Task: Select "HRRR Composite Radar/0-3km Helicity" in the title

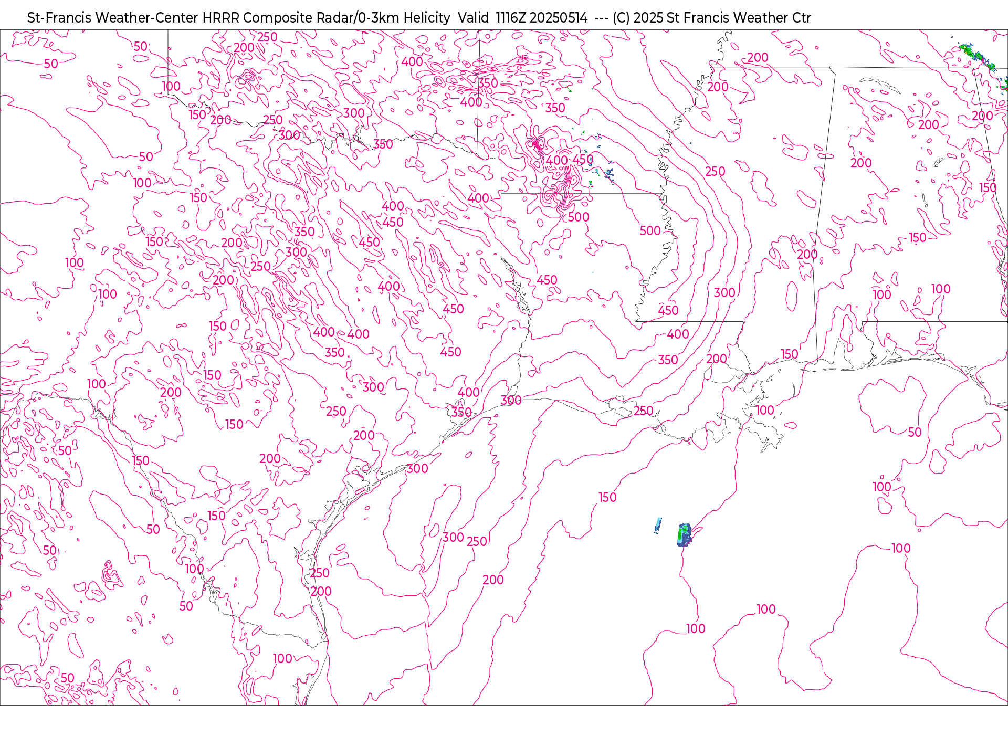Action: point(327,18)
